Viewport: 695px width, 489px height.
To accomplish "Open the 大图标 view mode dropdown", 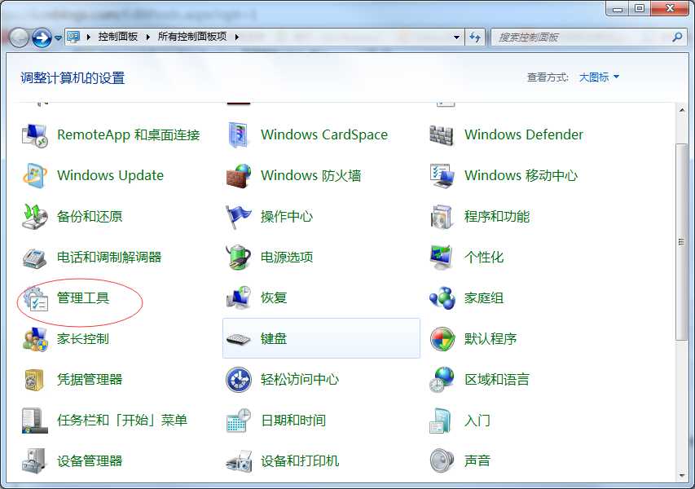I will click(x=599, y=77).
